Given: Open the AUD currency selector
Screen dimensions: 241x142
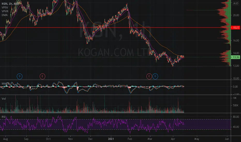Looking at the screenshot, I should [x=236, y=3].
